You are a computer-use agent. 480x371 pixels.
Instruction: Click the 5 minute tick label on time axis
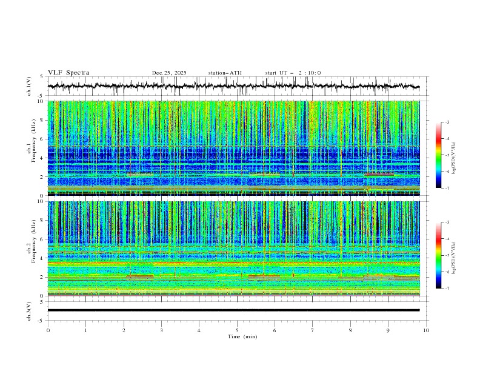[x=237, y=330]
